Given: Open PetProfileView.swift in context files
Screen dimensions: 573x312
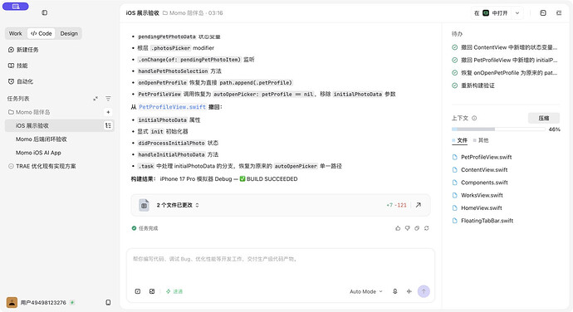Looking at the screenshot, I should (x=486, y=157).
